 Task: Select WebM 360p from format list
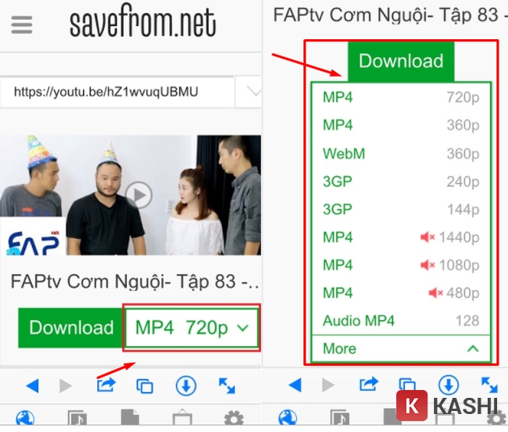point(401,154)
